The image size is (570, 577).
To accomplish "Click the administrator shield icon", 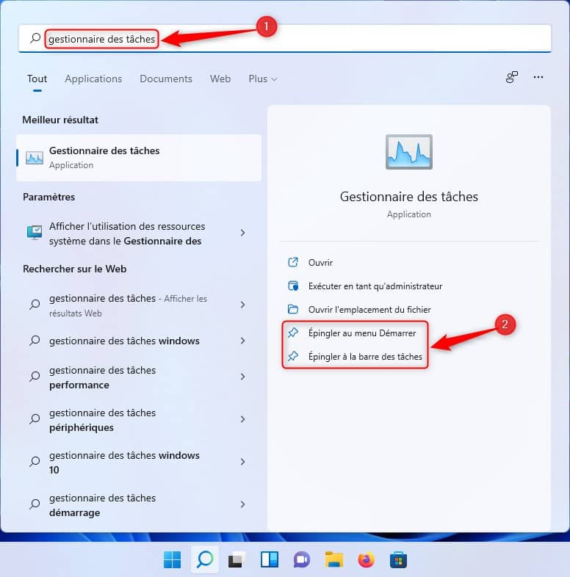I will pyautogui.click(x=293, y=286).
